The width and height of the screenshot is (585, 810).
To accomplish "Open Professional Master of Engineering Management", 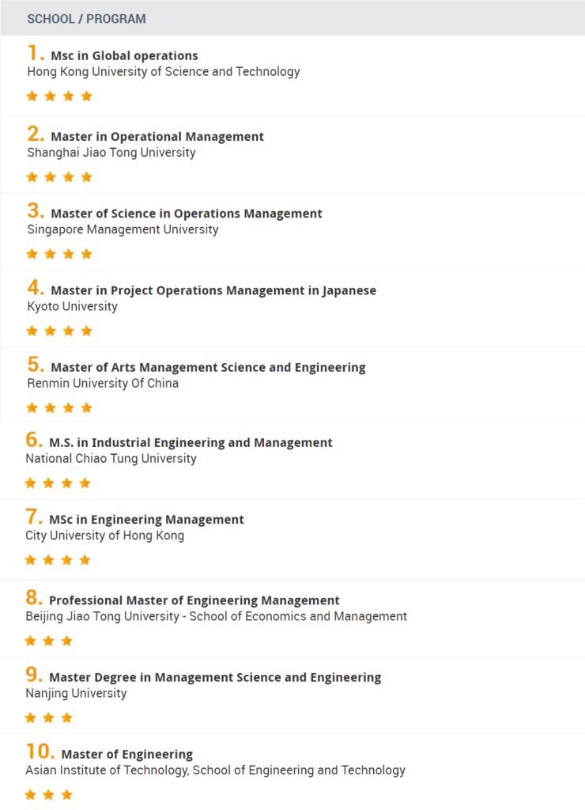I will (194, 600).
